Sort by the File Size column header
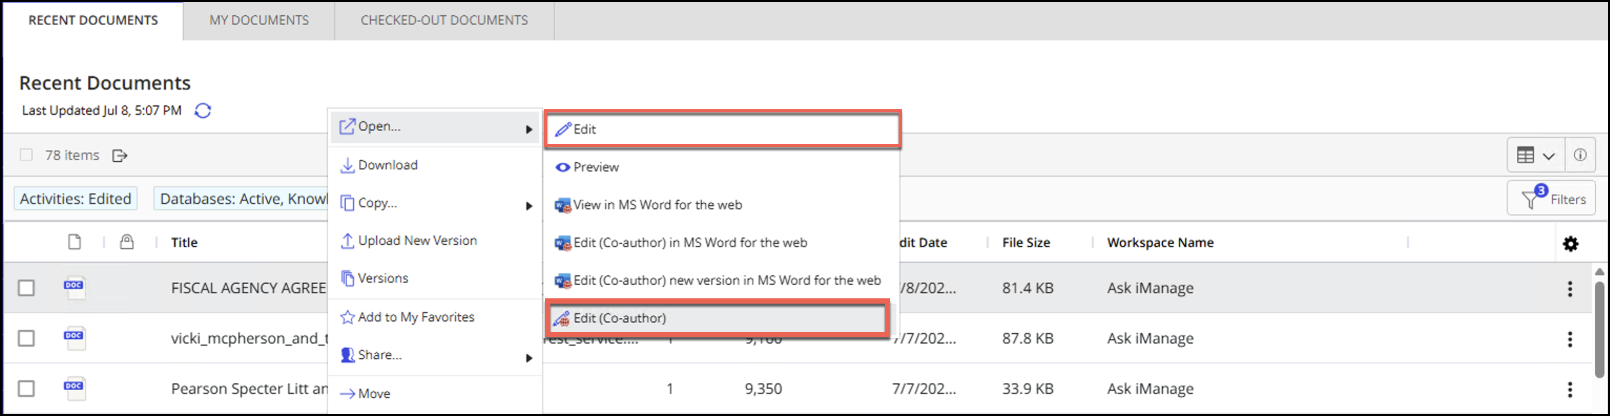This screenshot has width=1610, height=416. (x=1025, y=243)
